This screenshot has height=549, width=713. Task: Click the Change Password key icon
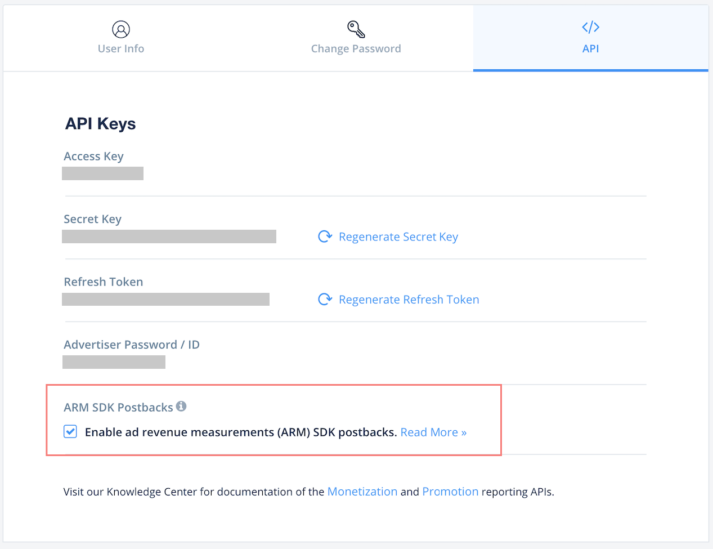pyautogui.click(x=356, y=29)
